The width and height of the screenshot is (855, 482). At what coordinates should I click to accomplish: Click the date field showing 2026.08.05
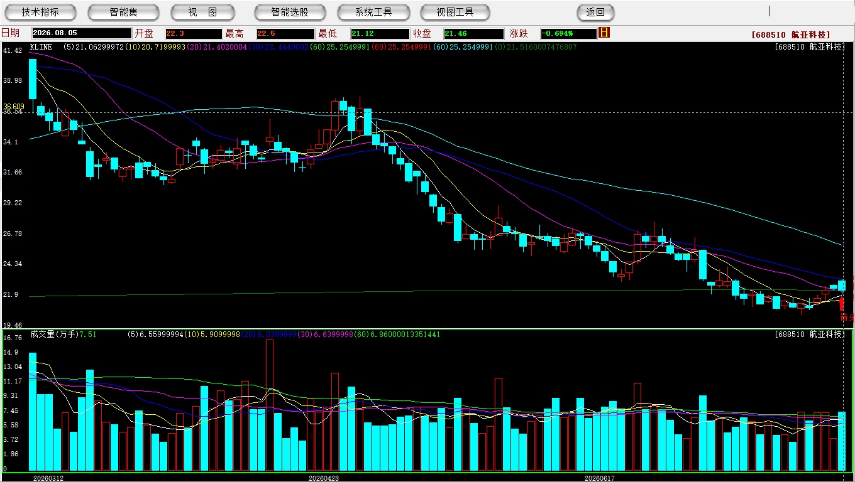81,33
